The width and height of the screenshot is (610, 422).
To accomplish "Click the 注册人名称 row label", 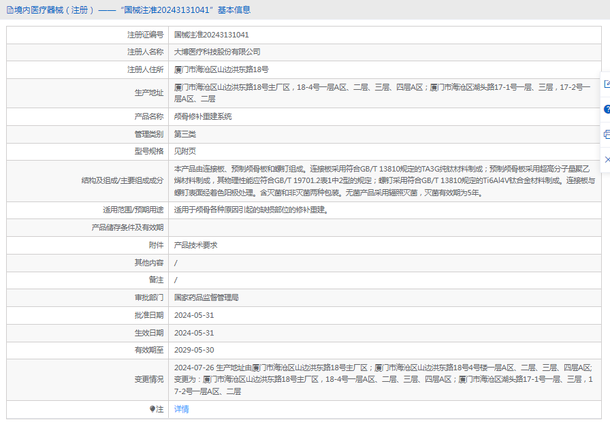I will pos(146,52).
